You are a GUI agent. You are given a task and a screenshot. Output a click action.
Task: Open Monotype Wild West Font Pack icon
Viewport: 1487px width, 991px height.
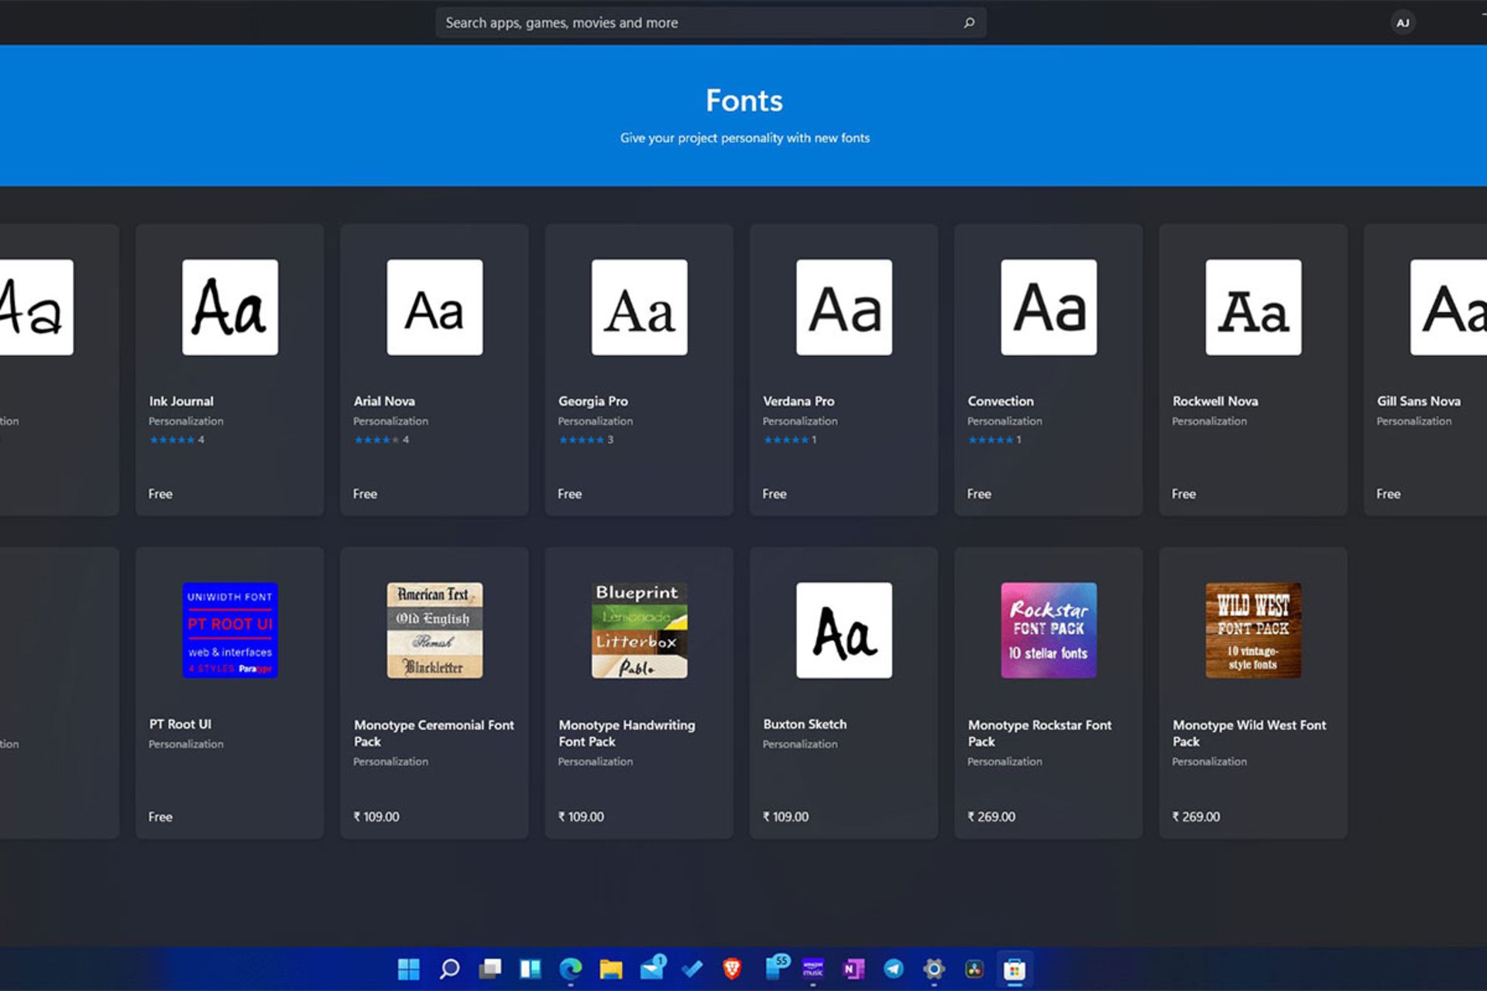pos(1253,630)
